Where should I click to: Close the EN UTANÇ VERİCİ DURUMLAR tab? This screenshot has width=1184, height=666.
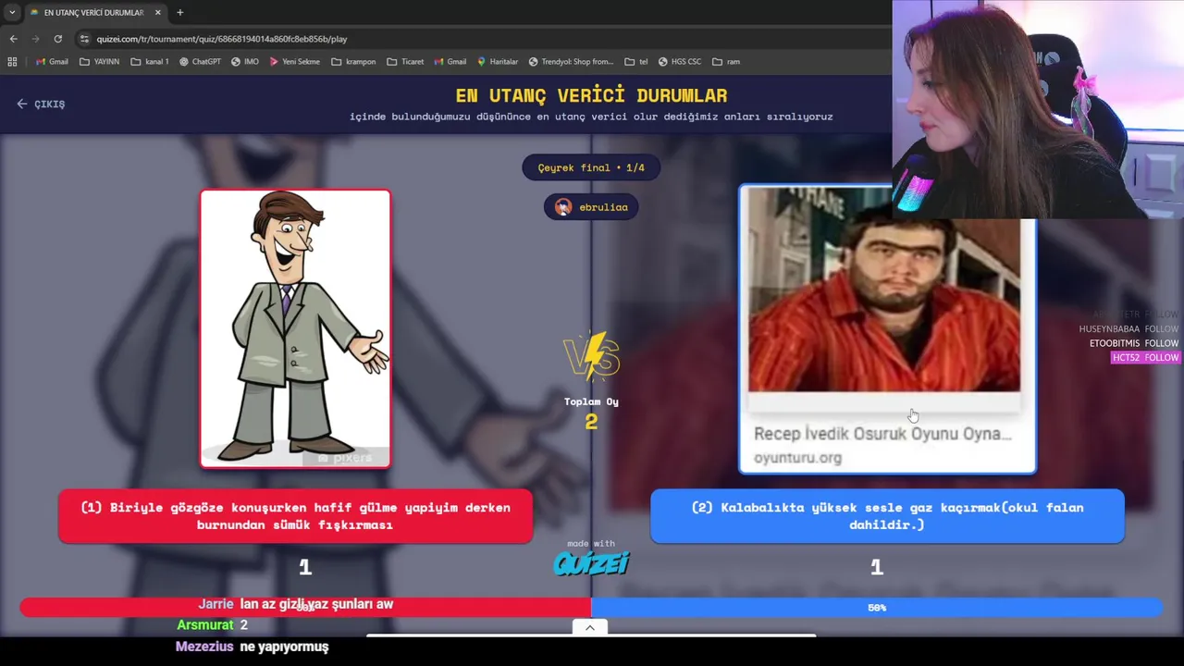pos(157,13)
